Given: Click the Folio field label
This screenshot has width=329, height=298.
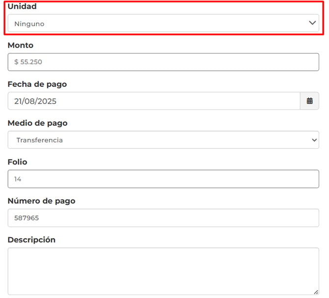Looking at the screenshot, I should pos(18,162).
